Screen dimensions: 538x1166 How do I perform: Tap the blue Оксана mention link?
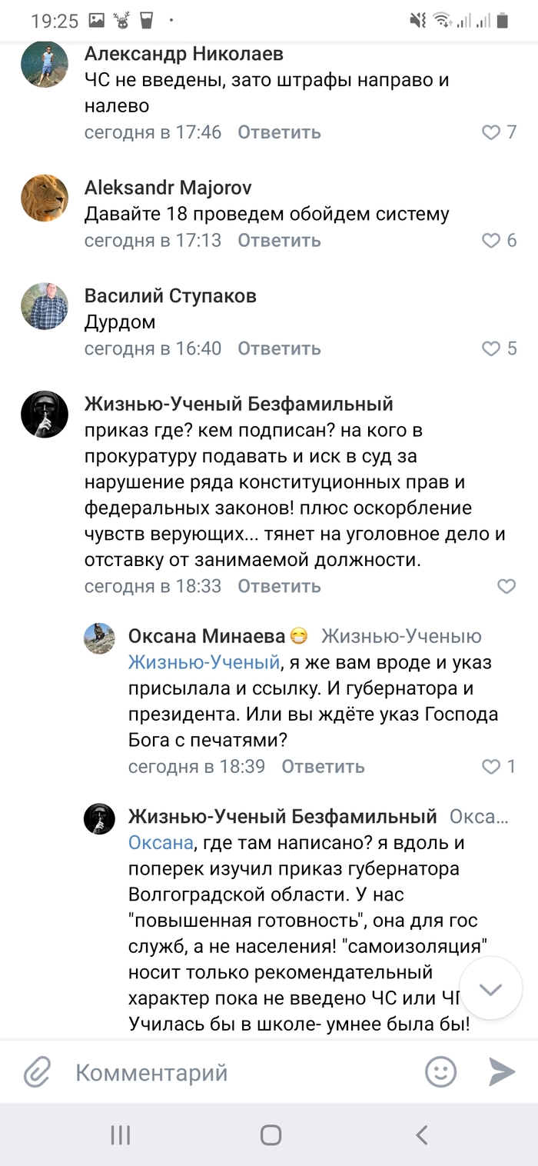click(x=161, y=842)
